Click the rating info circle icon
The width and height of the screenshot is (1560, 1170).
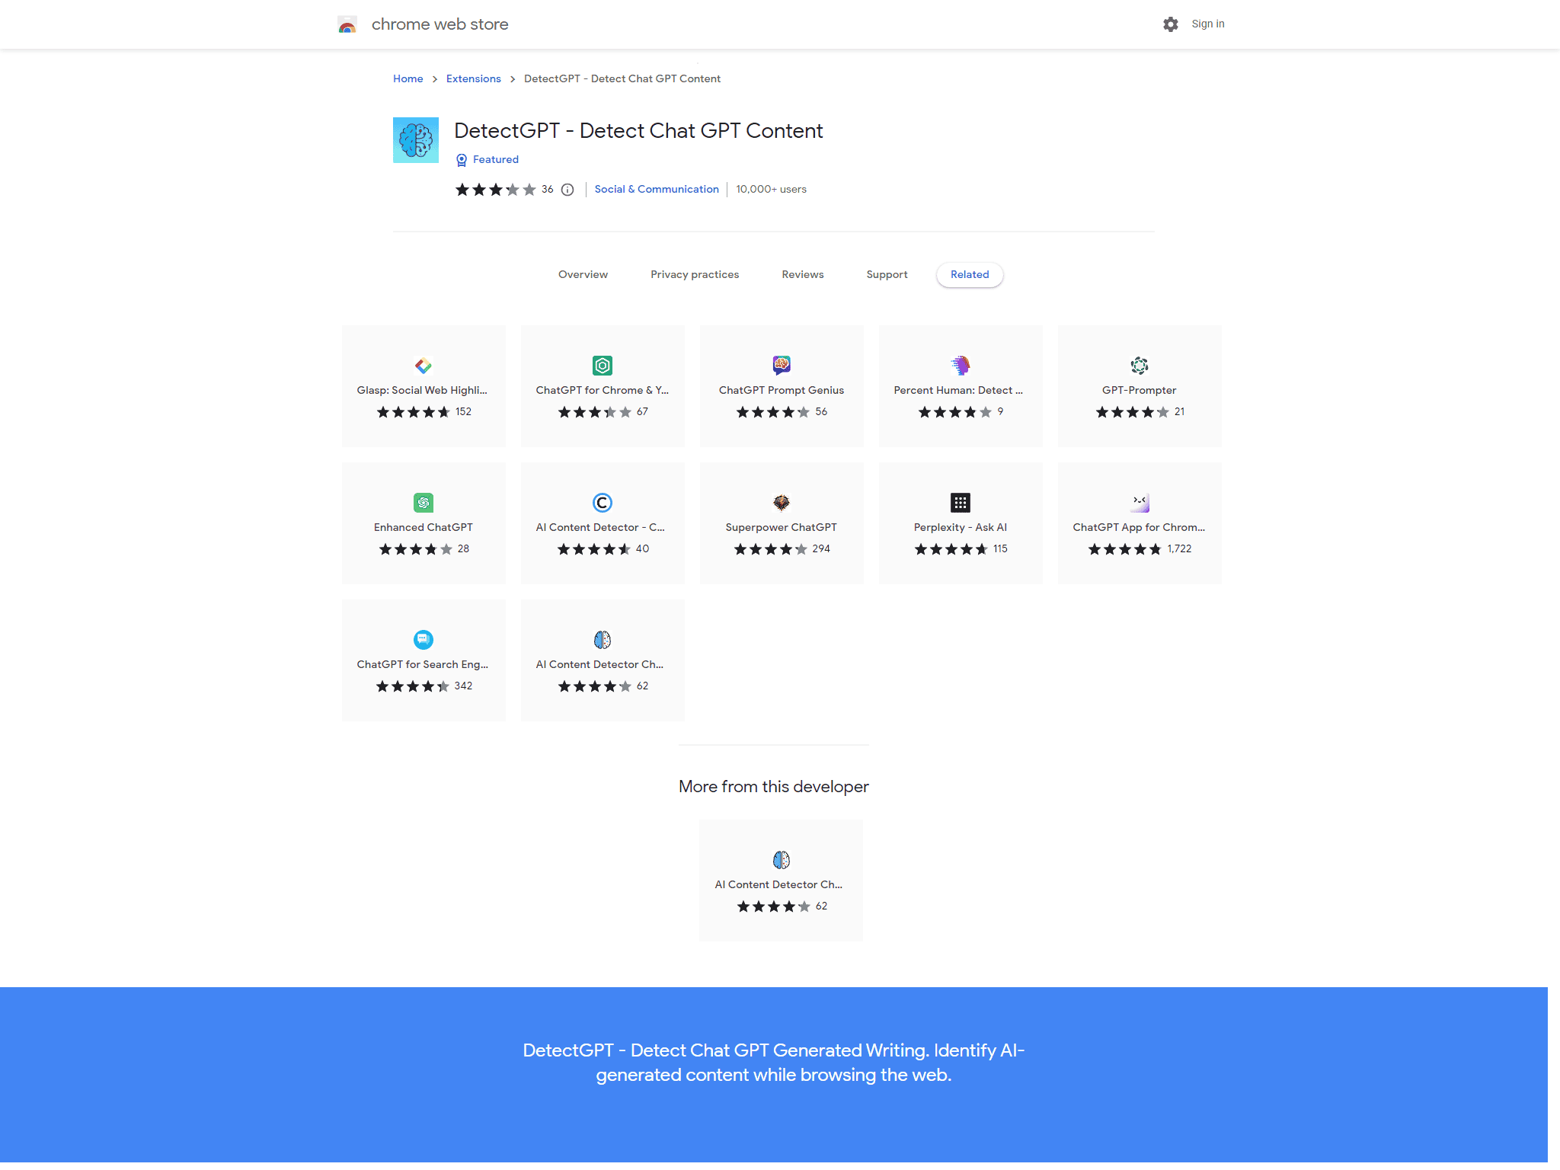coord(567,190)
